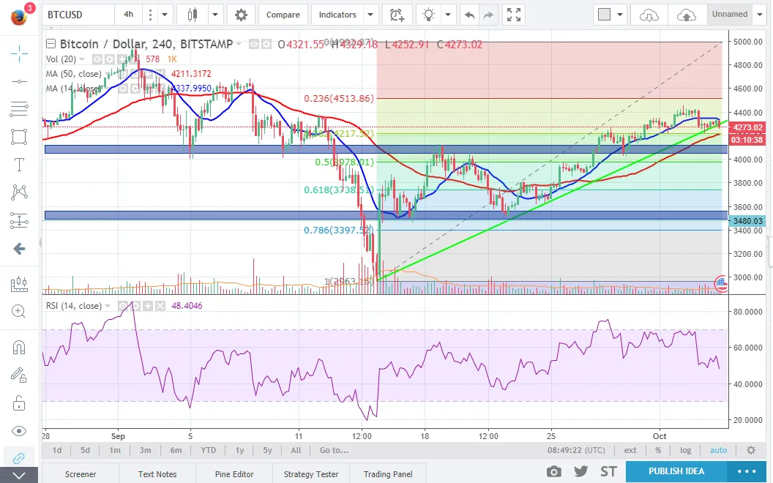Open the prediction and measurement tools
This screenshot has height=483, width=773.
click(19, 220)
